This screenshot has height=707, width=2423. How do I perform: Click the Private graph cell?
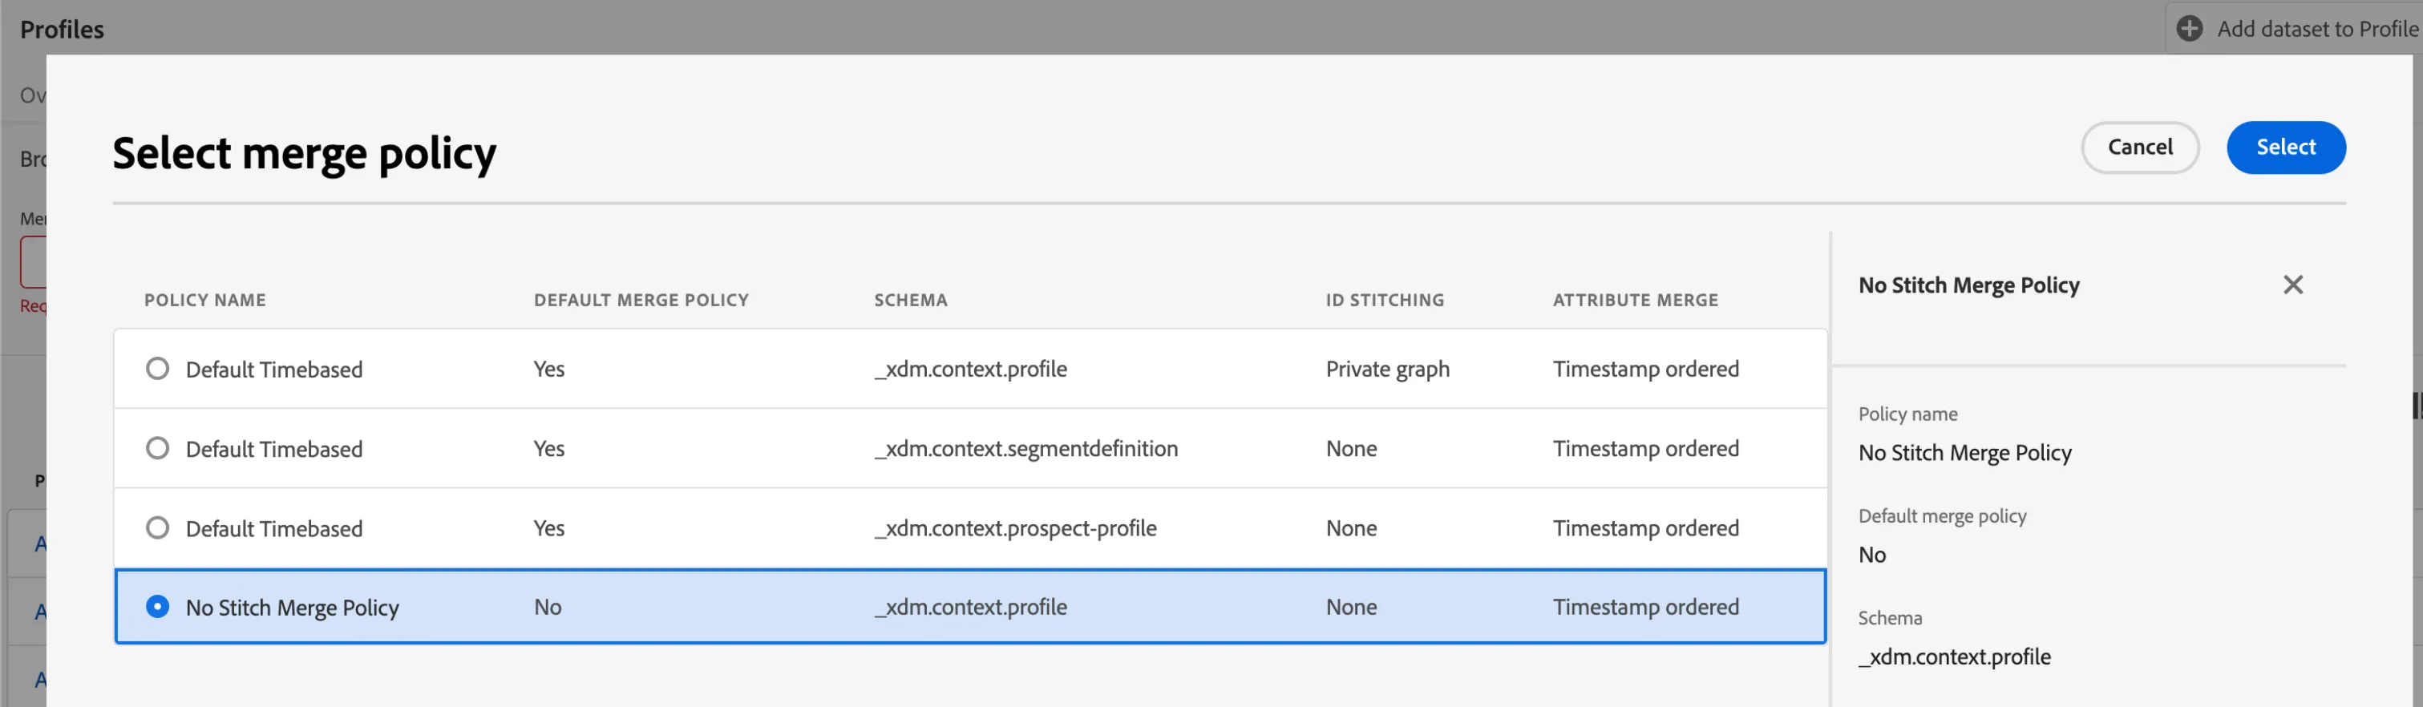[x=1387, y=370]
